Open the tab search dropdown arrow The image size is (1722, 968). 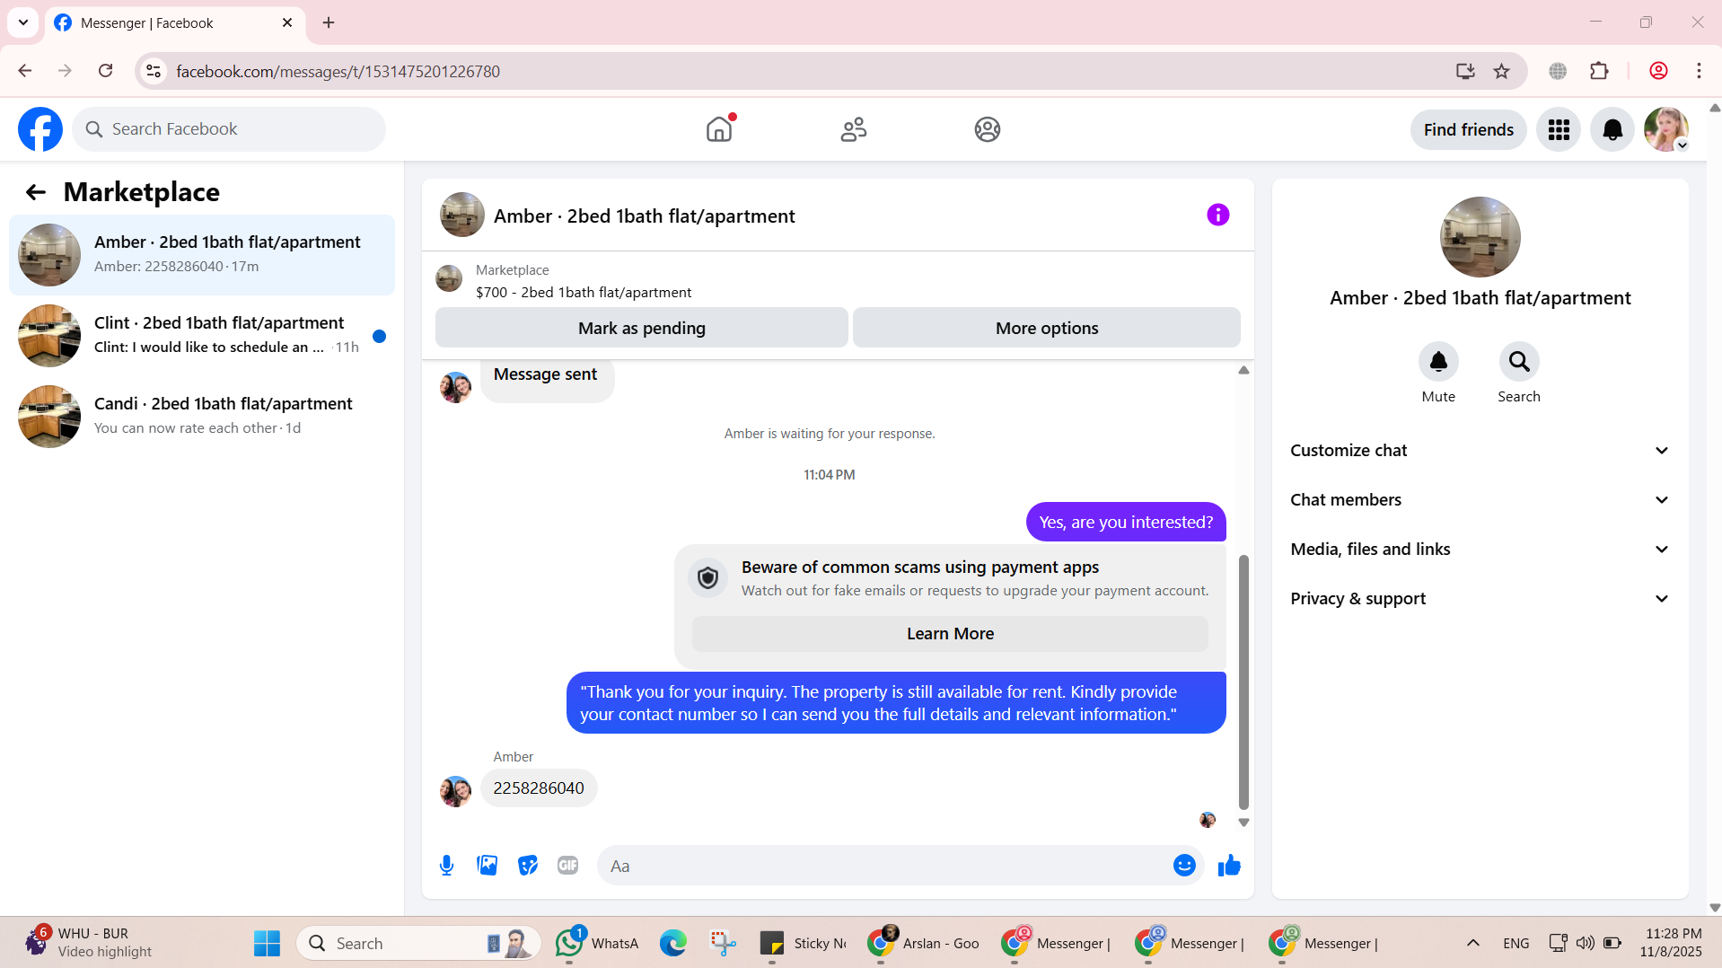click(x=23, y=22)
